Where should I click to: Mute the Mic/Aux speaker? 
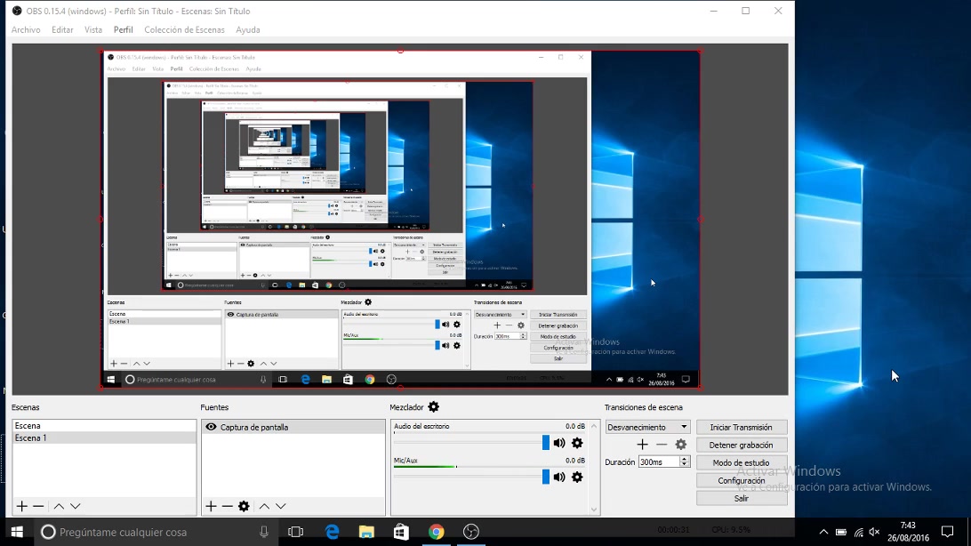559,478
